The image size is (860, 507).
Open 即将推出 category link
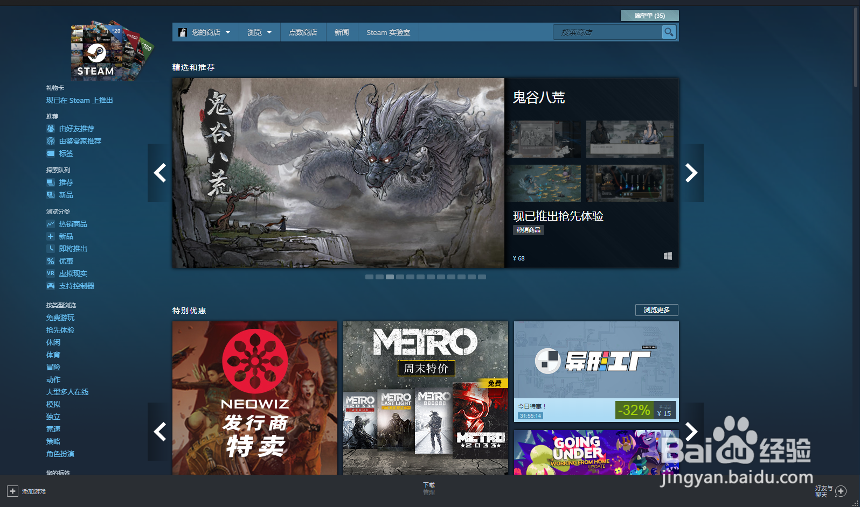coord(73,249)
